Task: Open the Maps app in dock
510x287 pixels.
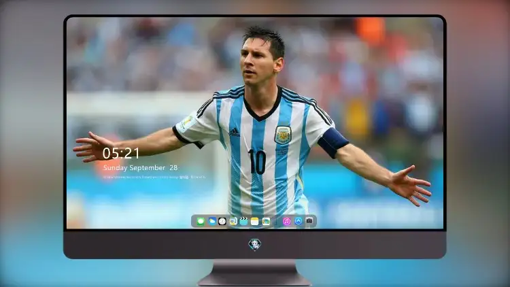Action: point(233,221)
